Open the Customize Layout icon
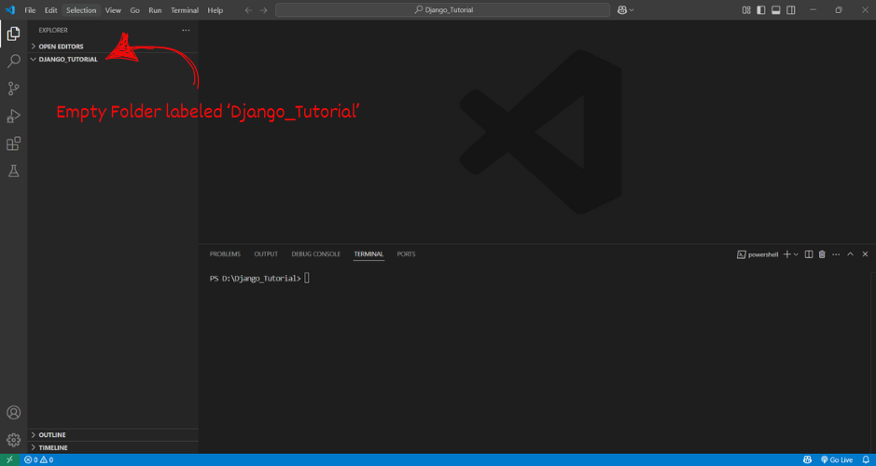Image resolution: width=876 pixels, height=466 pixels. [745, 10]
